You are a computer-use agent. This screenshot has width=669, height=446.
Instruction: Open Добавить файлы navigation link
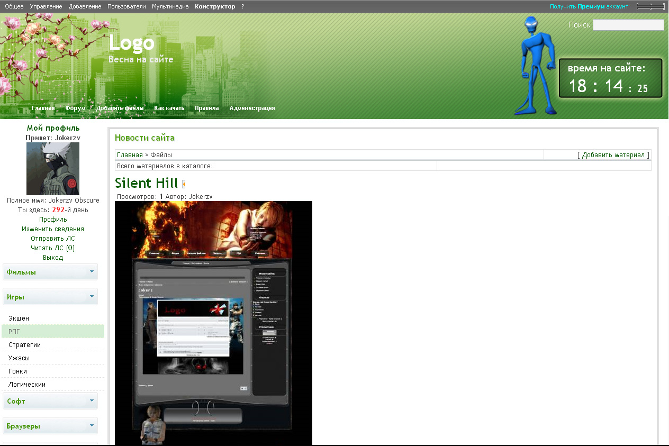coord(120,108)
